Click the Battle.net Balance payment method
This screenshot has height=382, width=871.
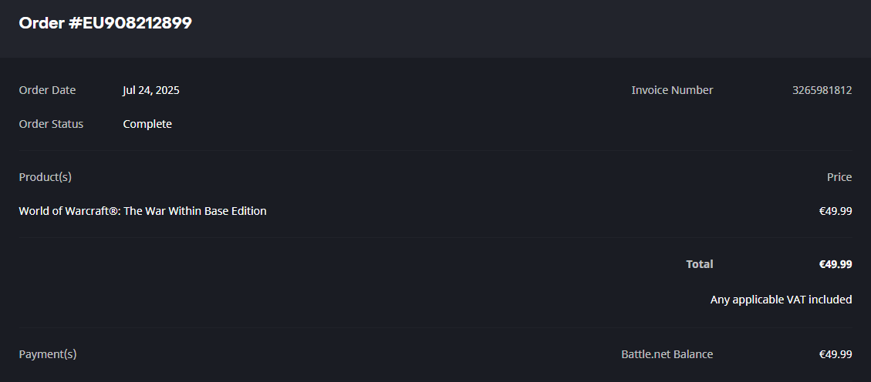tap(667, 354)
